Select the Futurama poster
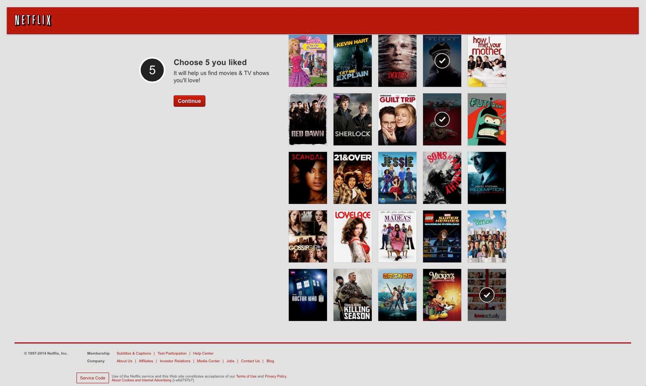 pos(487,119)
